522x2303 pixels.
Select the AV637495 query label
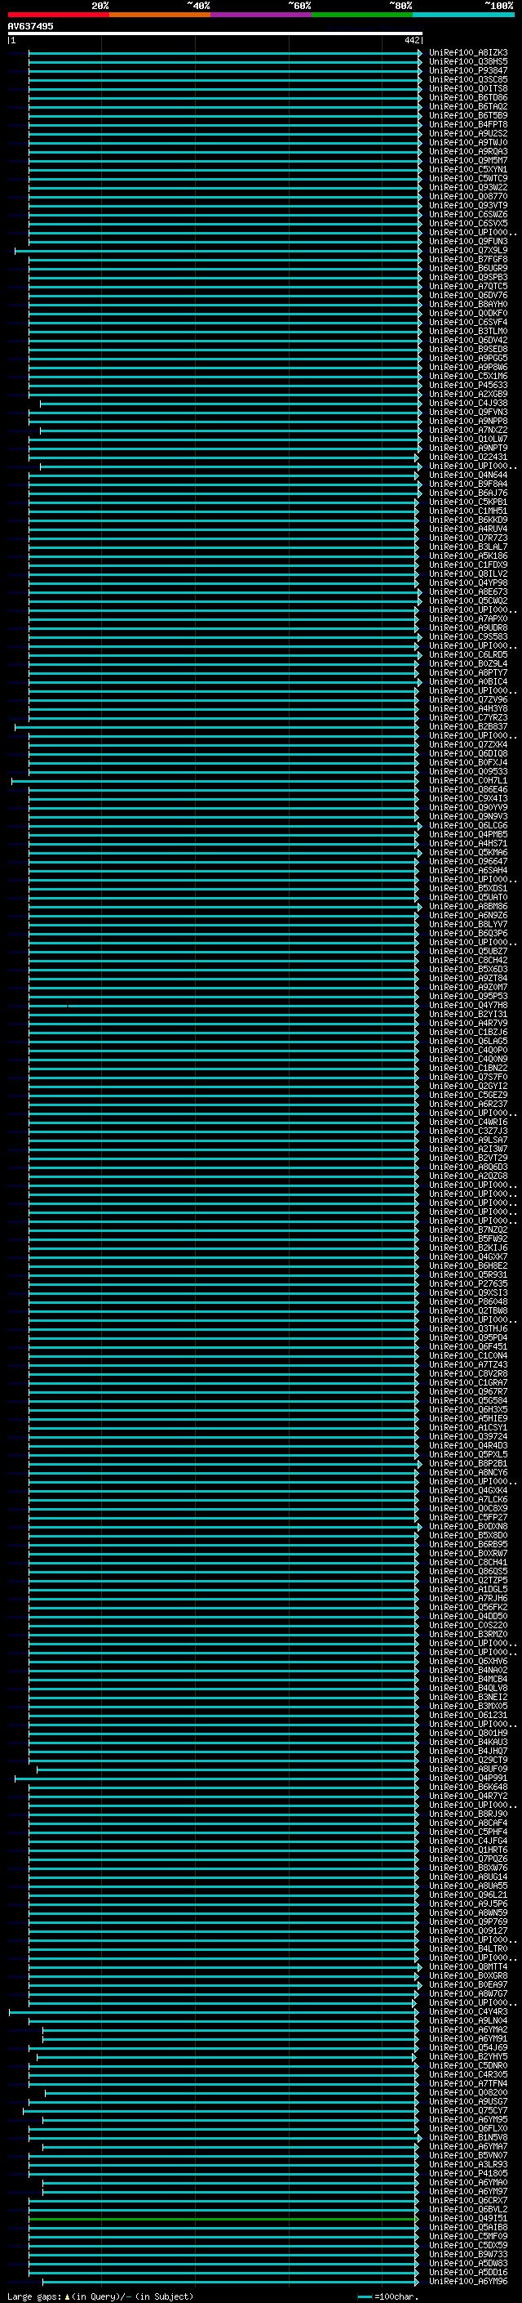click(x=30, y=26)
